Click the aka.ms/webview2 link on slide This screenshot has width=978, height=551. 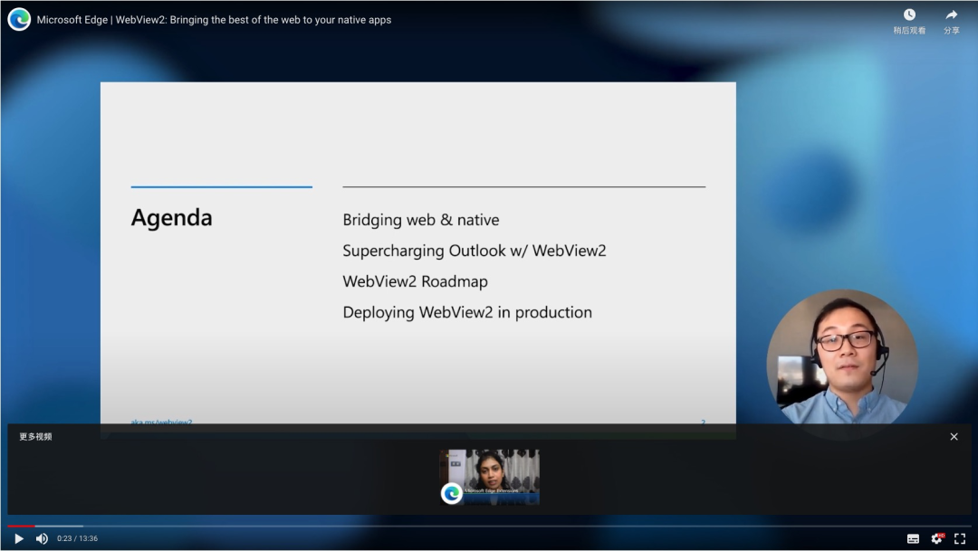pos(161,422)
